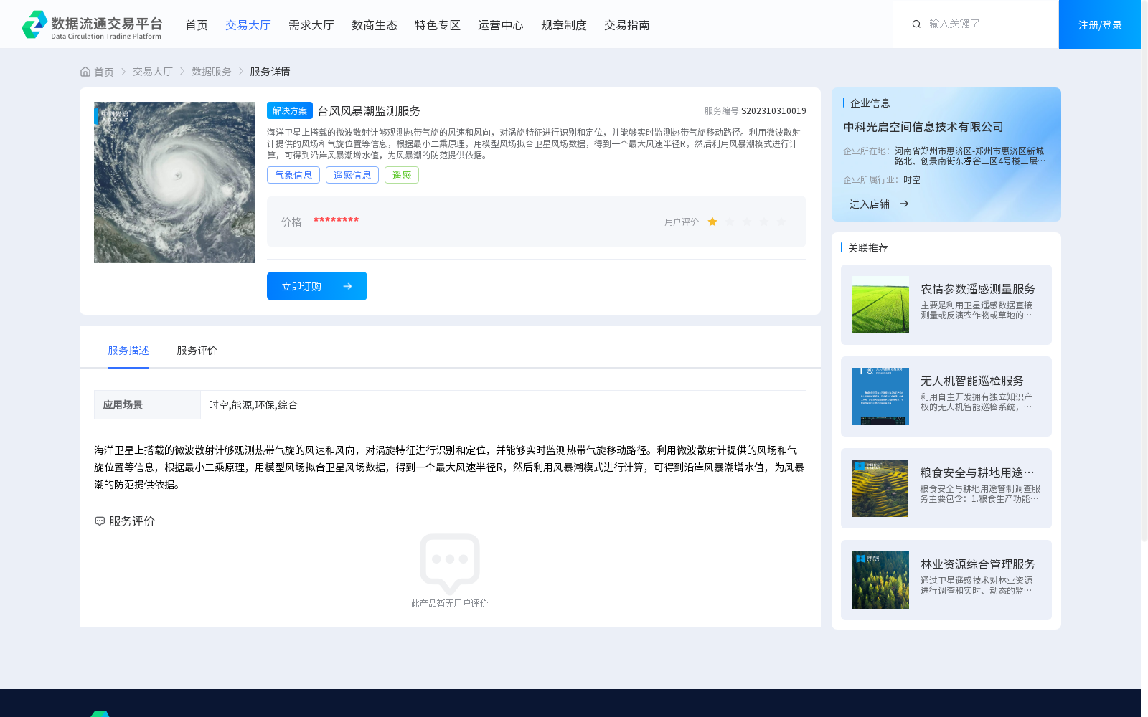Open the 运营中心 menu item
1148x717 pixels.
click(x=501, y=25)
